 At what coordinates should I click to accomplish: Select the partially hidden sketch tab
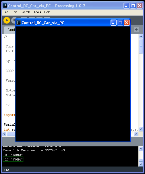9,30
